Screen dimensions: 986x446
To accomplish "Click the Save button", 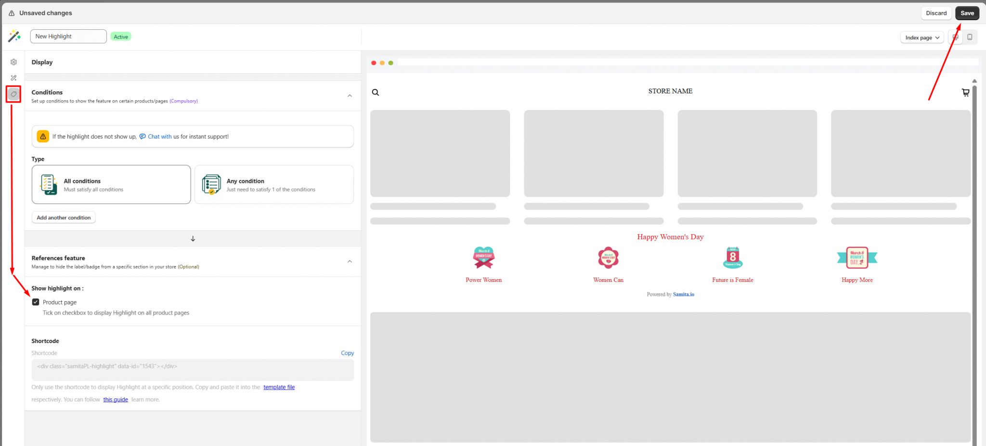I will point(967,13).
